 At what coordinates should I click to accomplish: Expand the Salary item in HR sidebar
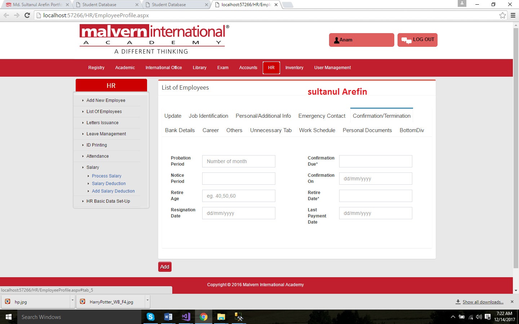[x=93, y=167]
